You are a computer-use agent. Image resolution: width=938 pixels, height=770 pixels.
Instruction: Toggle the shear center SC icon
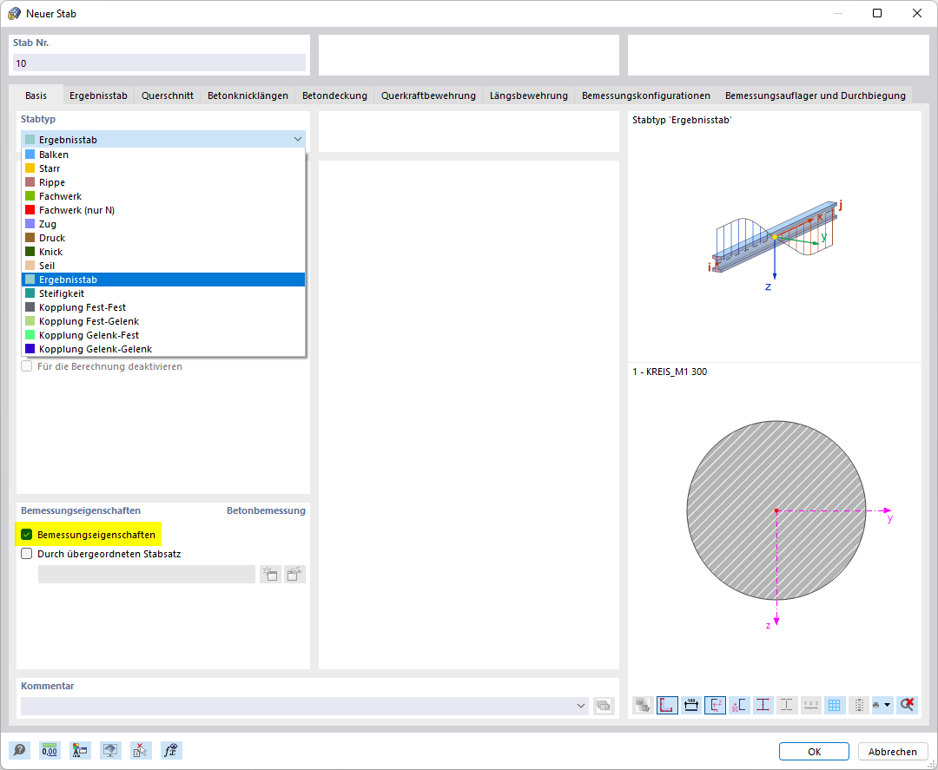(739, 705)
